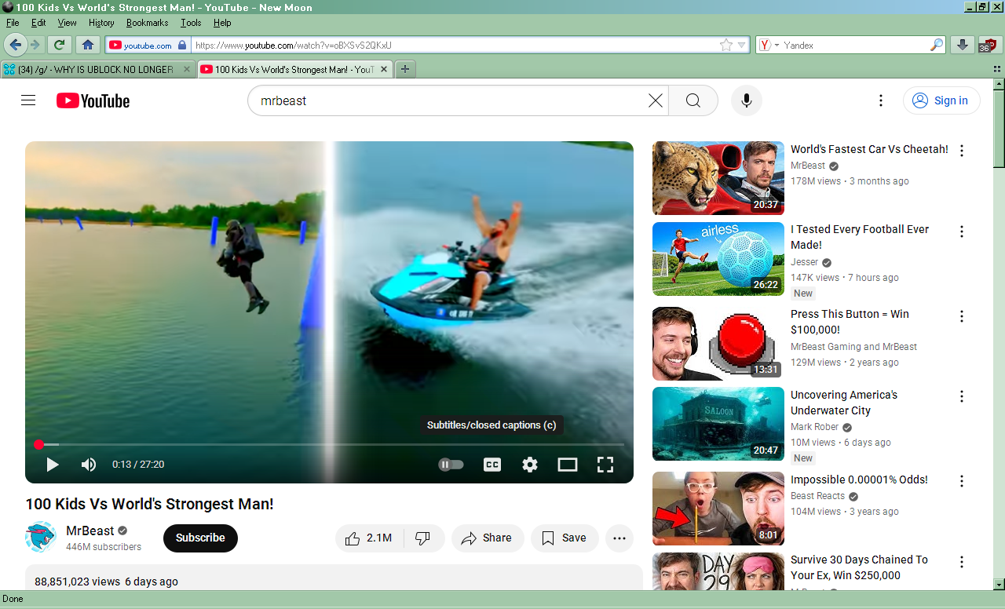Image resolution: width=1005 pixels, height=609 pixels.
Task: Open the Tools menu
Action: (x=191, y=23)
